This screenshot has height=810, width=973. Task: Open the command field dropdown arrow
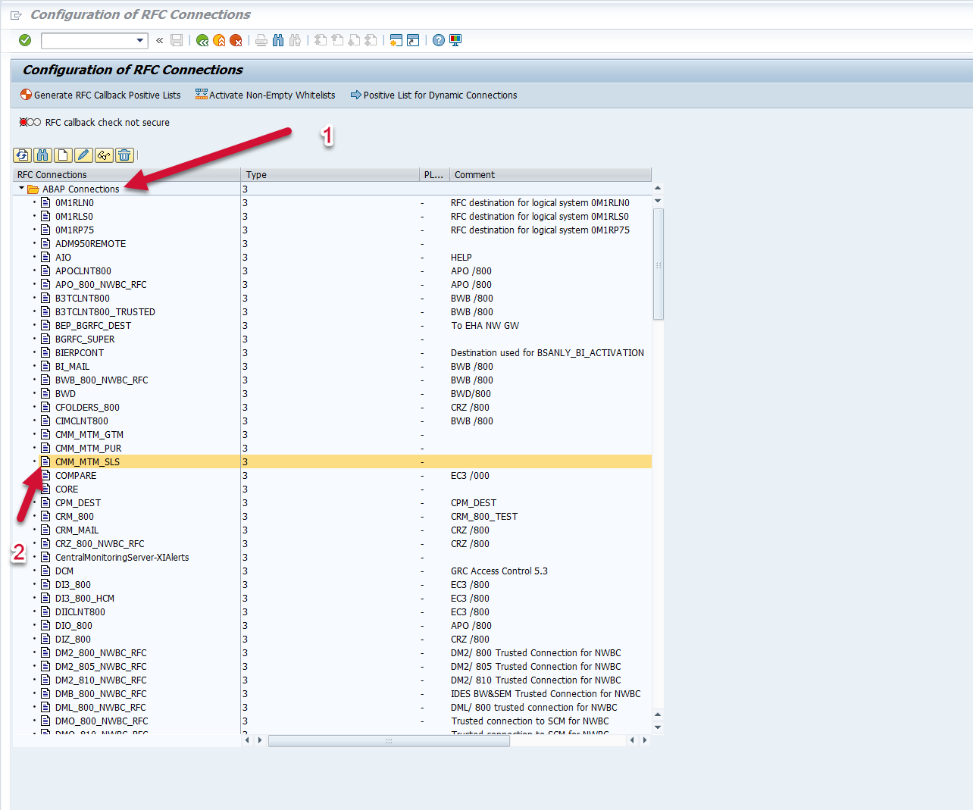tap(140, 40)
